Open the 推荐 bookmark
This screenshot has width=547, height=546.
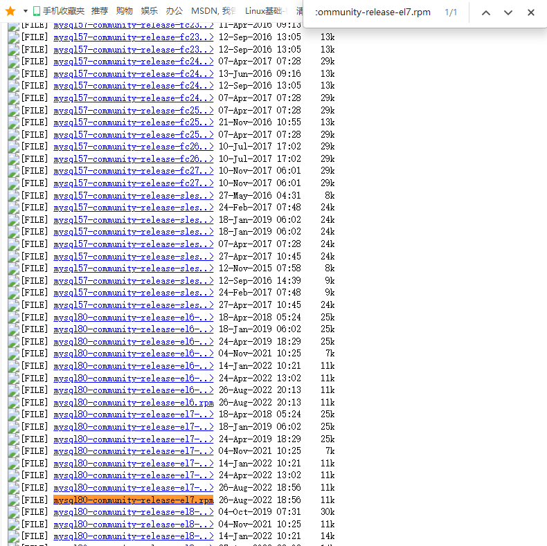pos(100,11)
